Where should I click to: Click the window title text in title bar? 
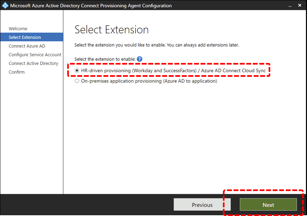click(91, 6)
